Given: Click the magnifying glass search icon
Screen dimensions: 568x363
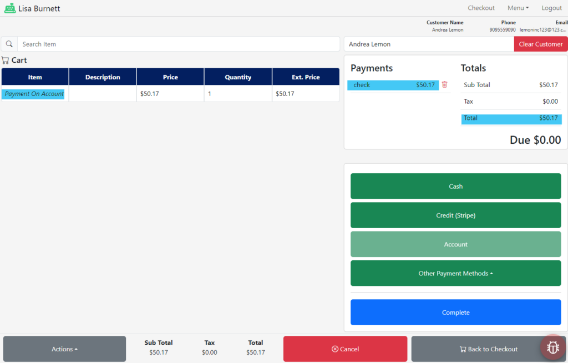Looking at the screenshot, I should (x=9, y=43).
